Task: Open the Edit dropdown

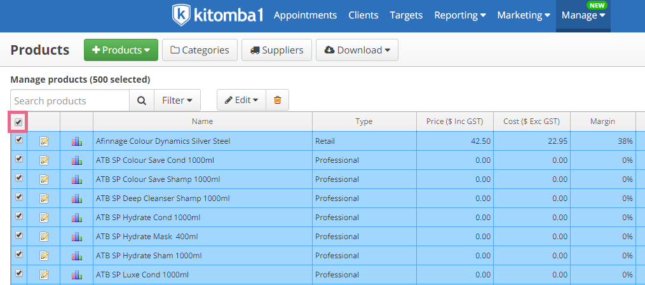Action: point(241,100)
